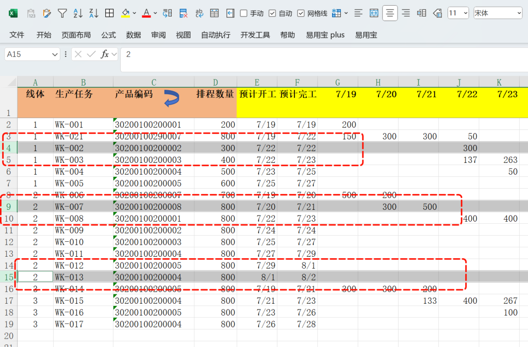528x347 pixels.
Task: Toggle the 网格线 checkbox
Action: click(301, 13)
